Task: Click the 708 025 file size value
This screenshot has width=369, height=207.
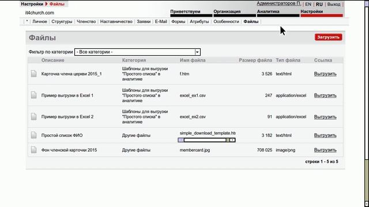Action: [x=265, y=150]
